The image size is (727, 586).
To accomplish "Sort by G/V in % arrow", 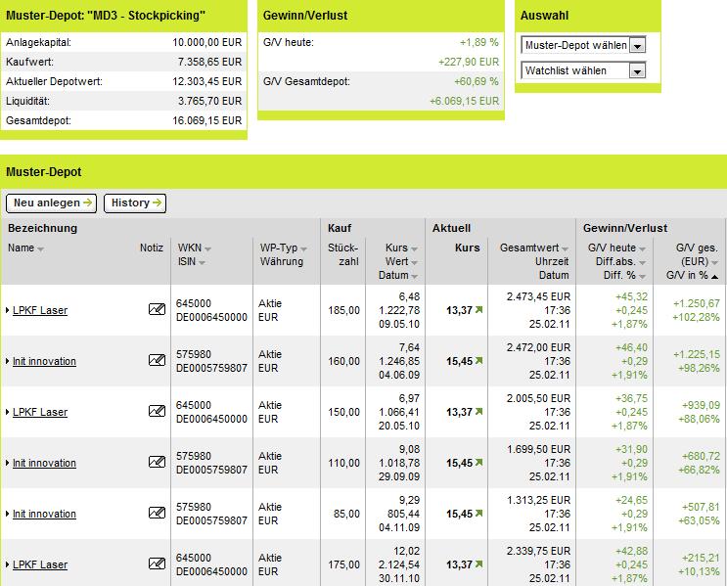I will pos(714,277).
